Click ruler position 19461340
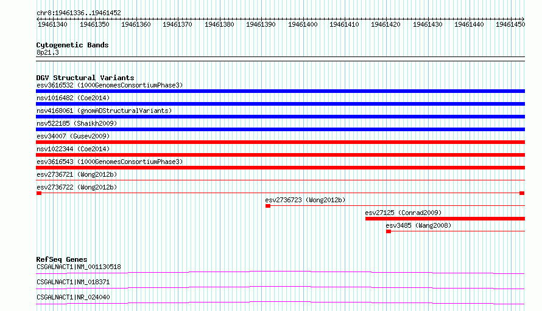Screen dimensions: 542x311 (52, 24)
